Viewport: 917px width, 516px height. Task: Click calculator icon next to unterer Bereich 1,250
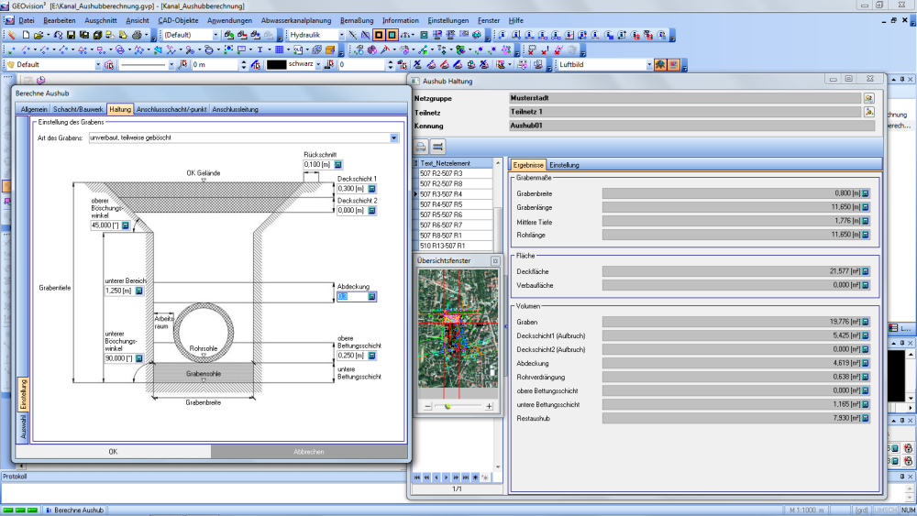coord(139,291)
